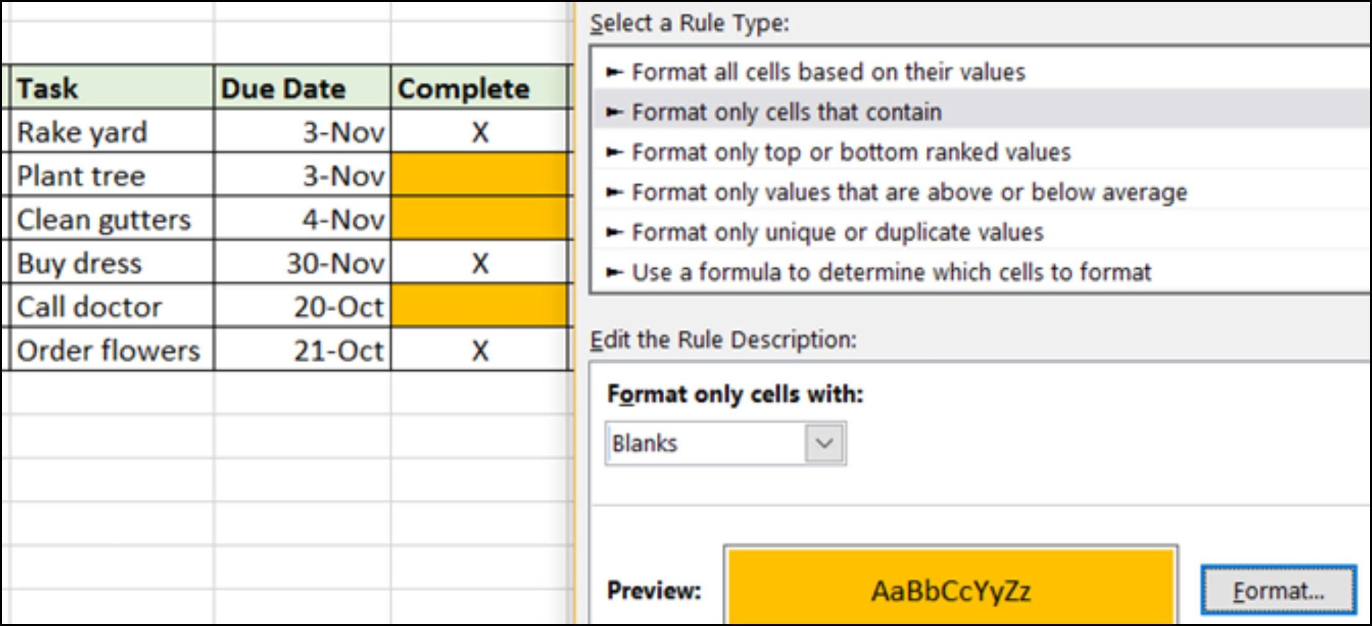This screenshot has height=626, width=1372.
Task: Select the Task header cell
Action: tap(112, 88)
